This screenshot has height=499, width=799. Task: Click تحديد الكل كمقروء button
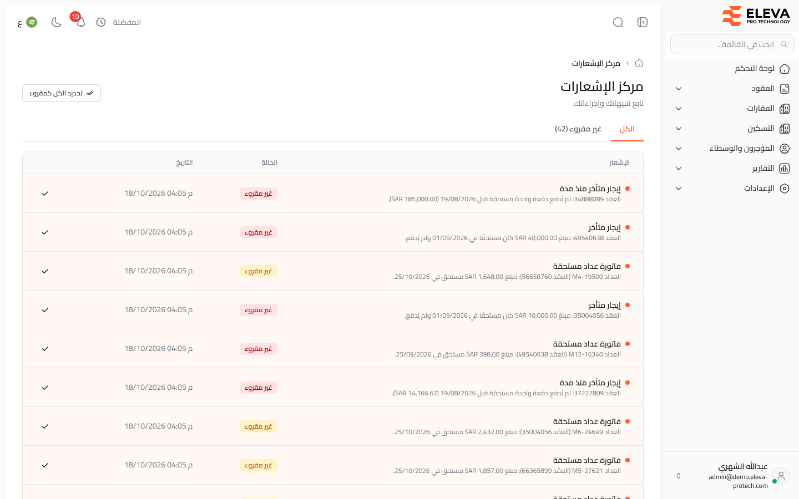[x=62, y=93]
